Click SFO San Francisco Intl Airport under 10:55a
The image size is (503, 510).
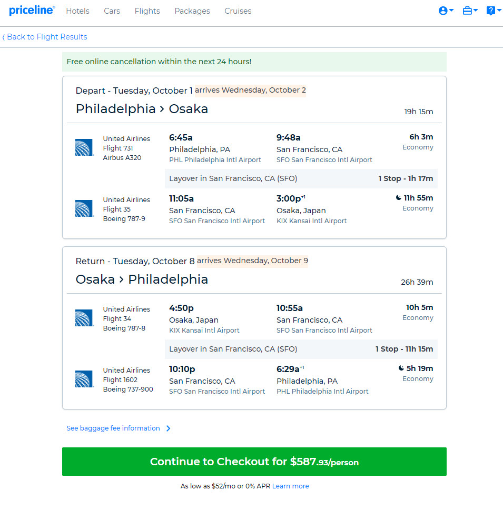[x=324, y=330]
